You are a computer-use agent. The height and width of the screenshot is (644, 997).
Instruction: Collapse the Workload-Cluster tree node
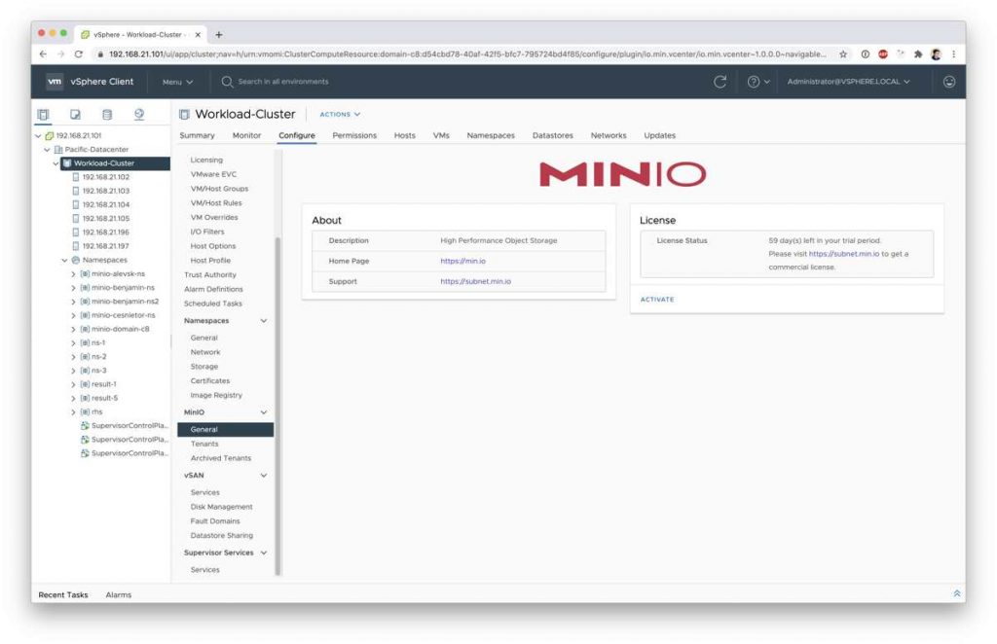tap(54, 162)
